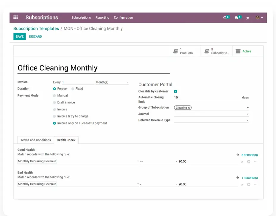Open the Month(s) invoice period dropdown
The width and height of the screenshot is (276, 216).
coord(112,82)
